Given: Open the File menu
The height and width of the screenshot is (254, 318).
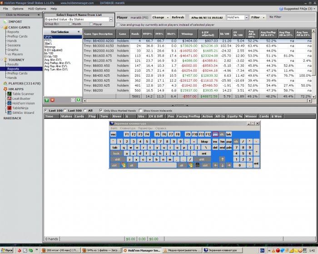Looking at the screenshot, I should 5,9.
